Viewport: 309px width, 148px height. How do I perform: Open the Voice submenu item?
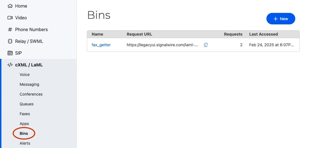click(x=25, y=75)
